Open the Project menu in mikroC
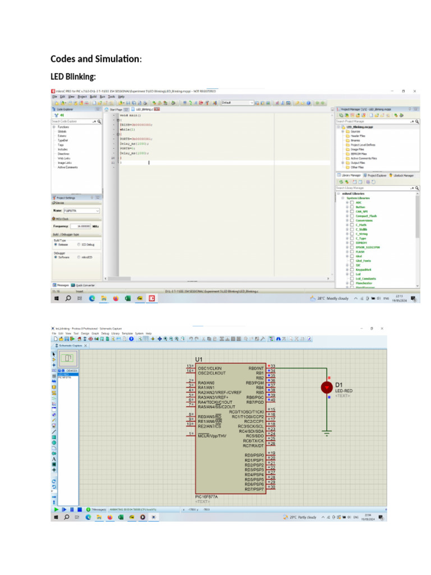Screen dimensions: 431x575 click(x=83, y=97)
